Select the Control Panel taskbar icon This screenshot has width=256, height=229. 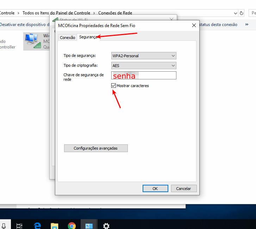click(89, 226)
